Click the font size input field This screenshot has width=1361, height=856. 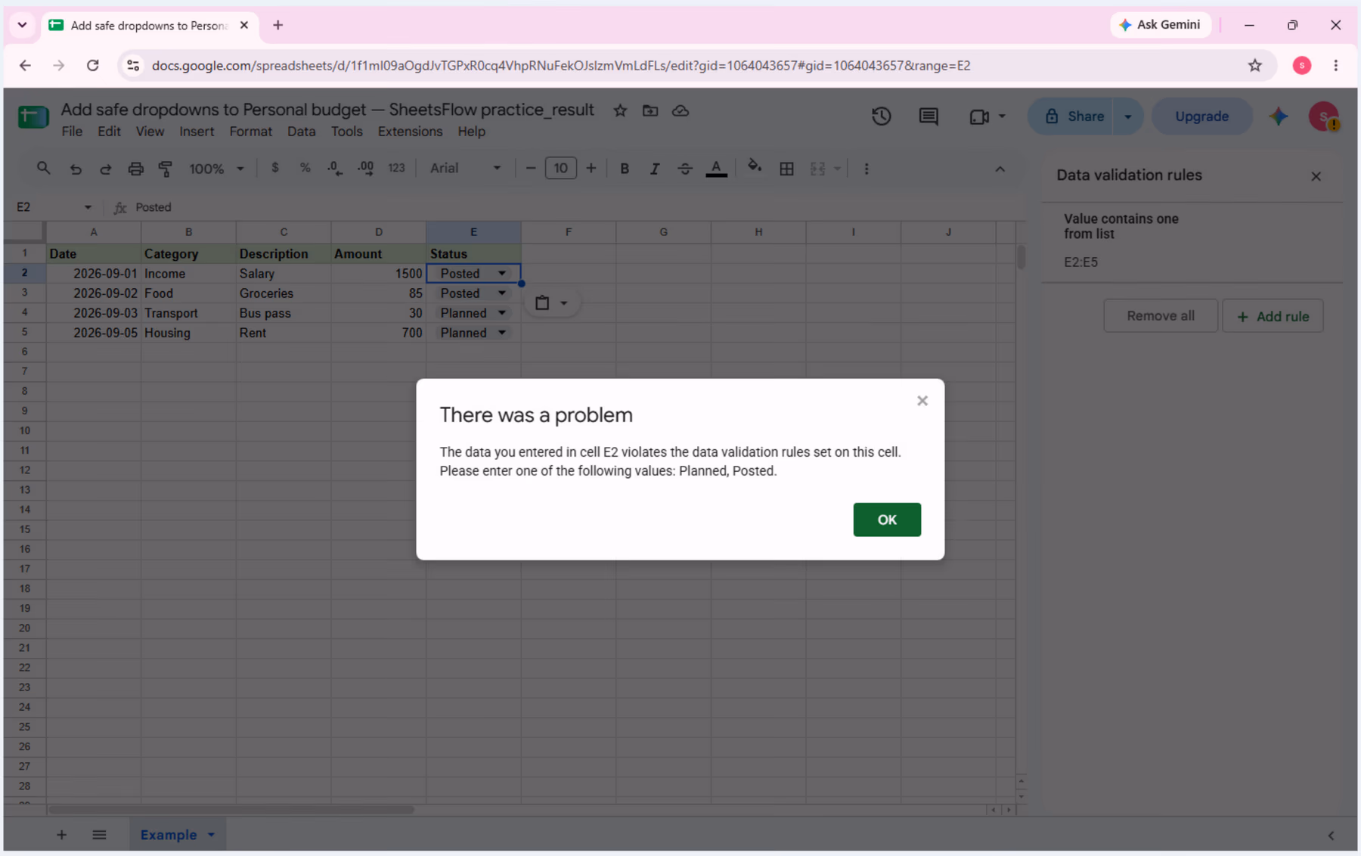(x=560, y=168)
